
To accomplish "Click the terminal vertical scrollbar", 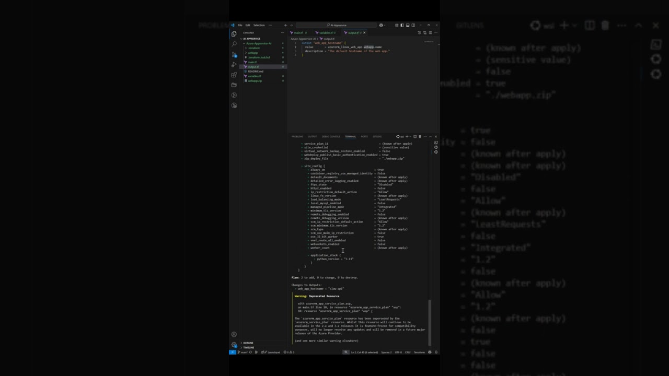I will tap(430, 322).
